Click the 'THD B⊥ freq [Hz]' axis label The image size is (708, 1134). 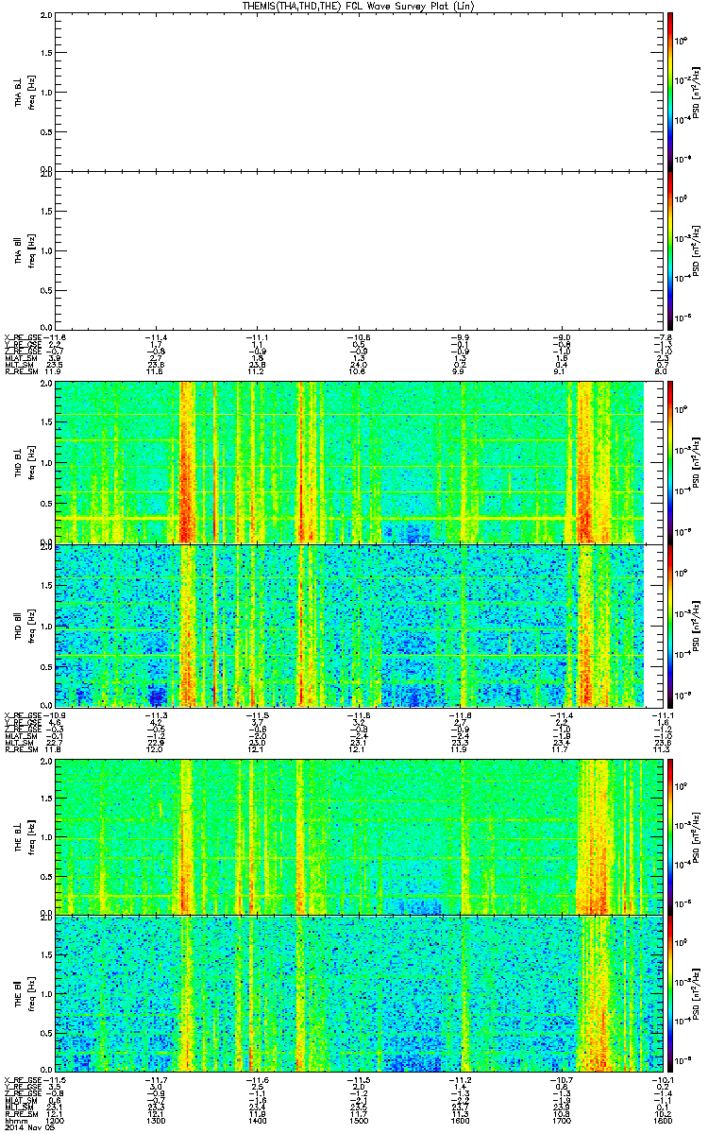24,462
